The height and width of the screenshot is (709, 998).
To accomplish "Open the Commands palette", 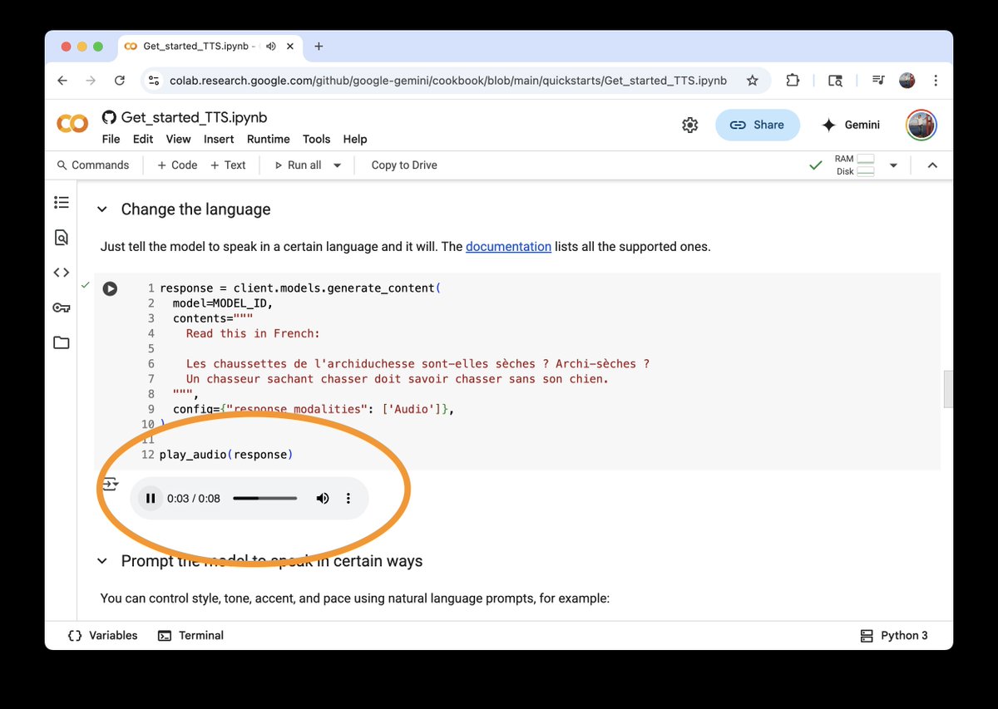I will click(93, 165).
